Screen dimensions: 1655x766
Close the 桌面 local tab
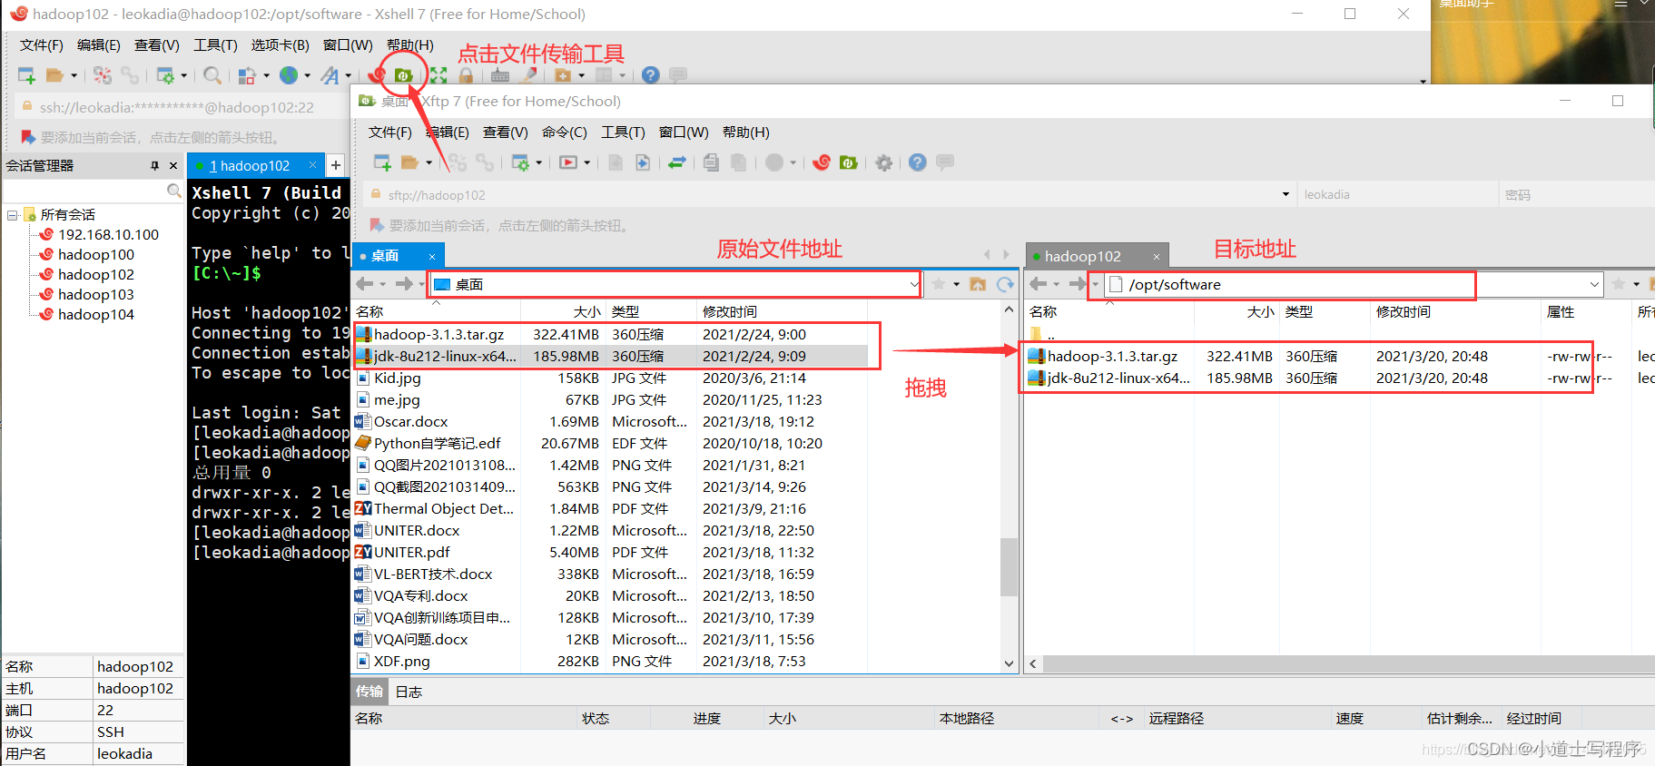click(x=432, y=256)
